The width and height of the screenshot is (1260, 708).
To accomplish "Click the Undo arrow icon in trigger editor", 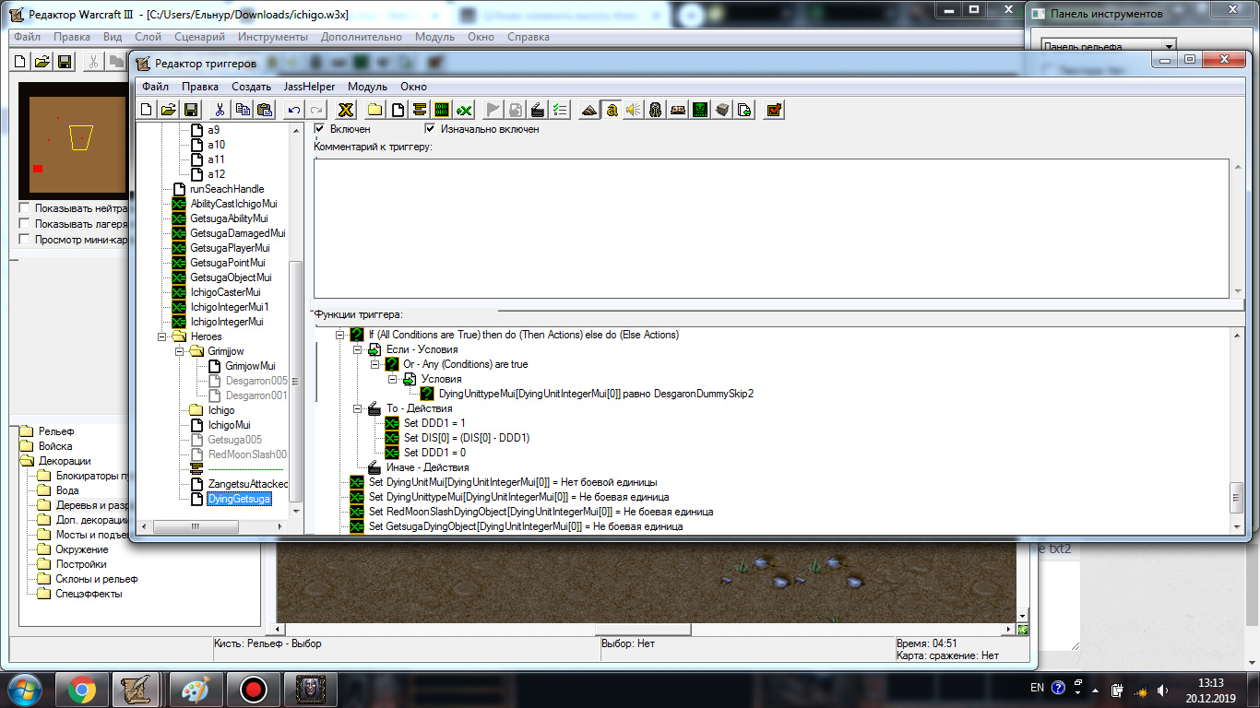I will coord(294,110).
